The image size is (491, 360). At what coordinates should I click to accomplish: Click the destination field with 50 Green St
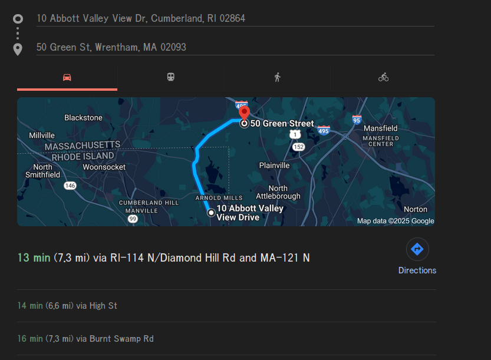(235, 47)
